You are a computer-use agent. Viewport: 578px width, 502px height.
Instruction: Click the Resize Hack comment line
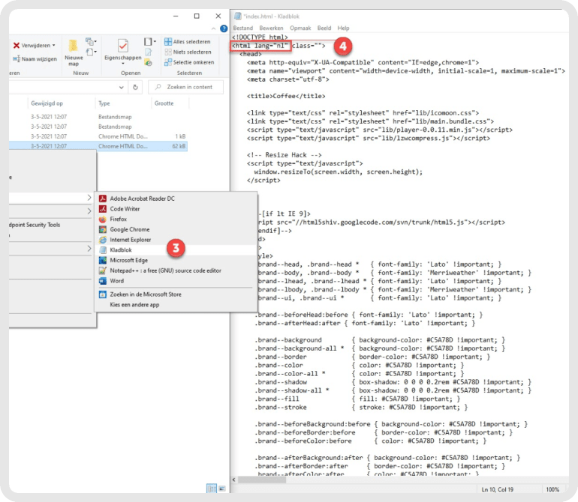click(284, 155)
